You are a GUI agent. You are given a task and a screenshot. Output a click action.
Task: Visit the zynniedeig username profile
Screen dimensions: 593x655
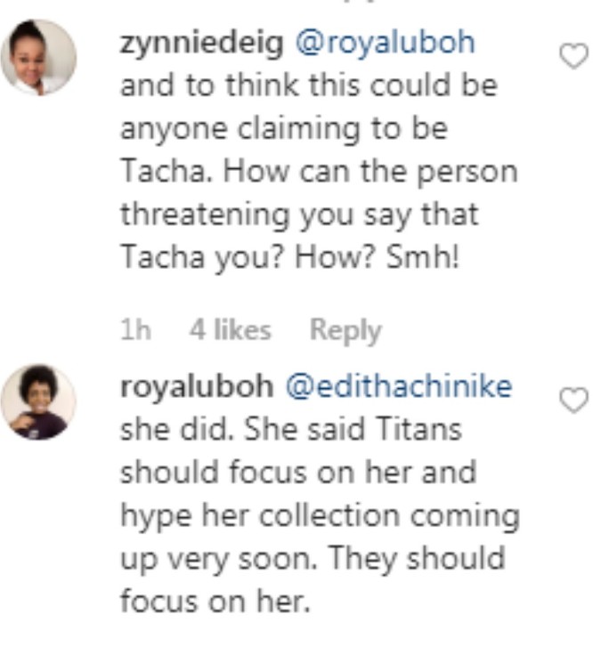(202, 43)
